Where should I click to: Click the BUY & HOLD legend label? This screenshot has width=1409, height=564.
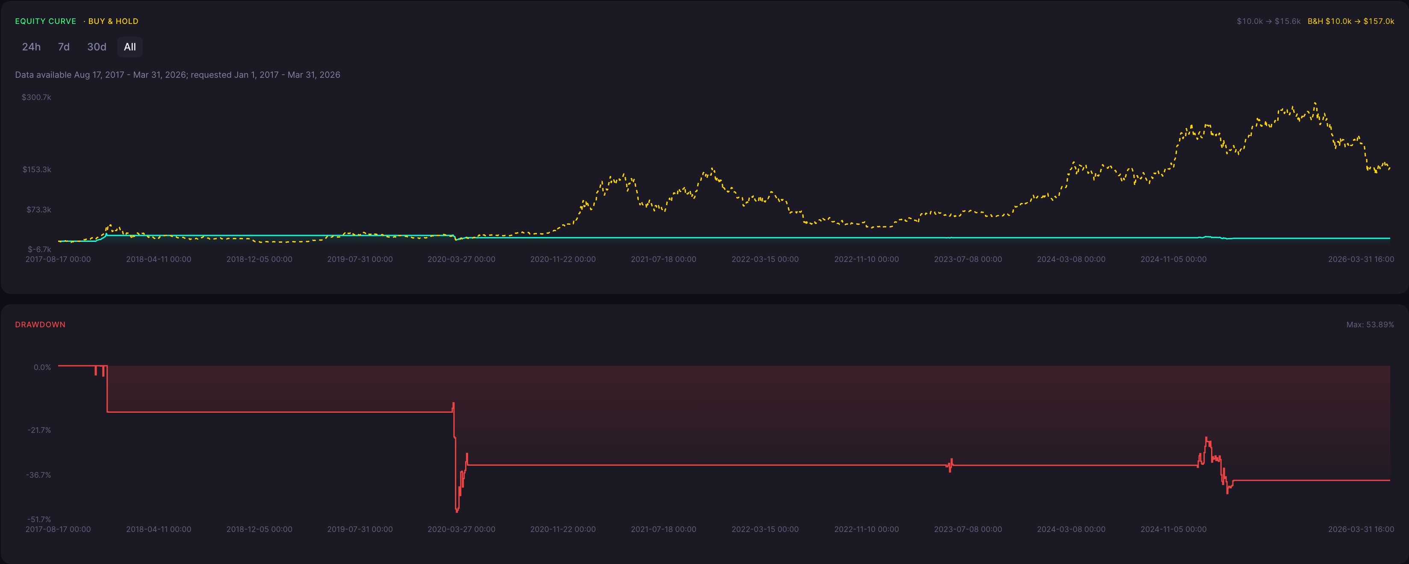point(113,21)
